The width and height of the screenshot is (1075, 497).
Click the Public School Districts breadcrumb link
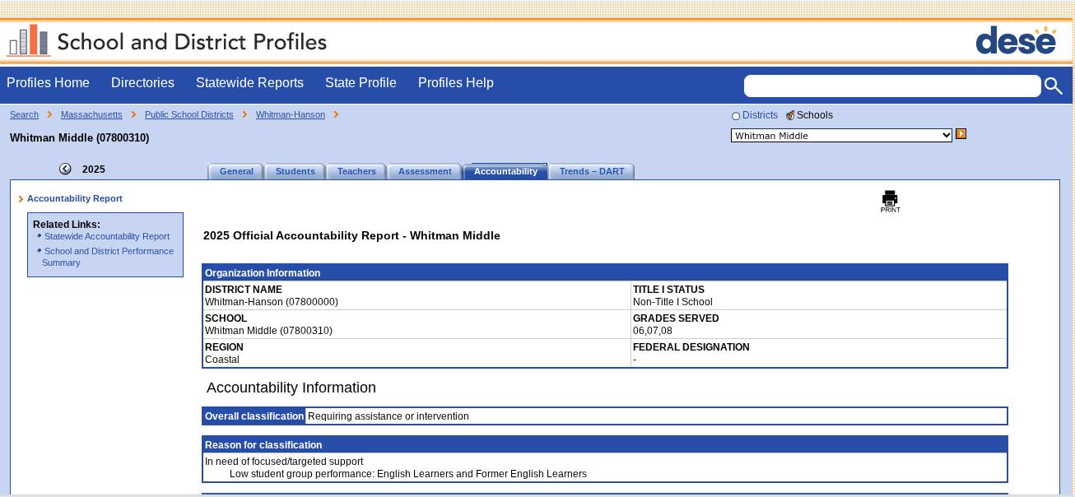188,115
